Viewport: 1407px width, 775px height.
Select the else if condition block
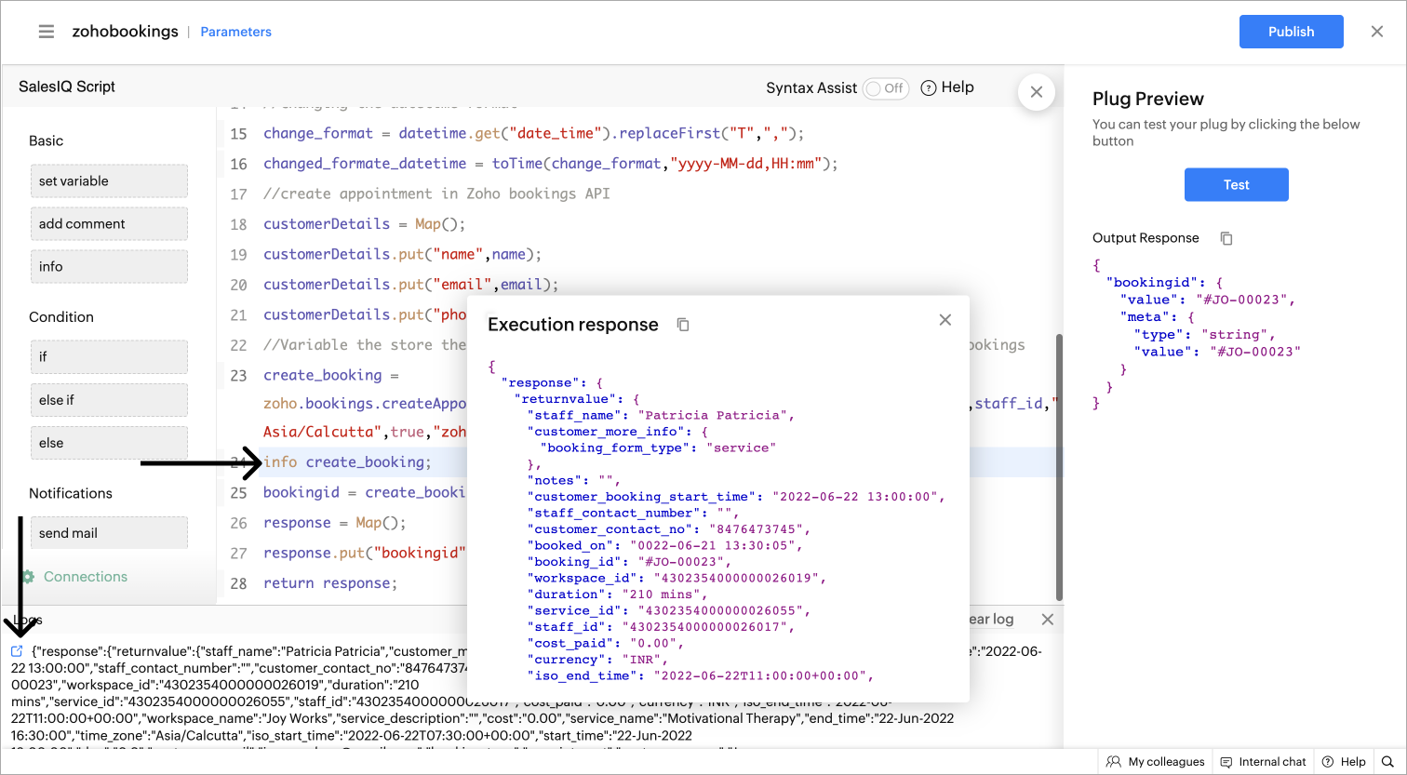point(109,400)
